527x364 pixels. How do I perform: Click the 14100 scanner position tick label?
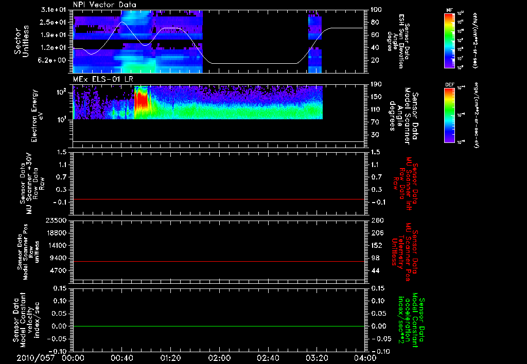point(56,245)
